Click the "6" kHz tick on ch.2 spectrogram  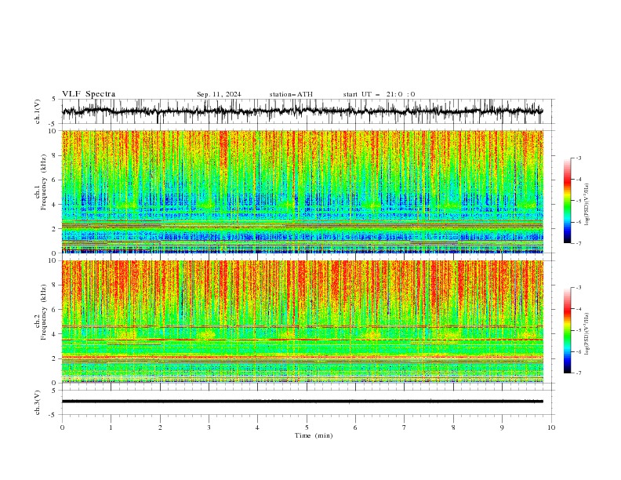[x=56, y=309]
